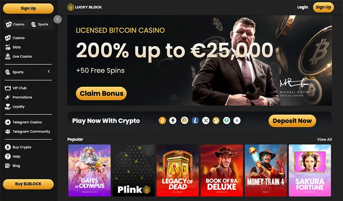Click the Tether green coin icon

[227, 120]
